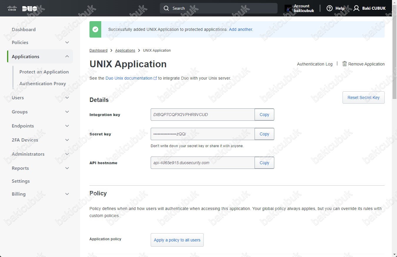Go to the Applications breadcrumb link

pos(125,51)
